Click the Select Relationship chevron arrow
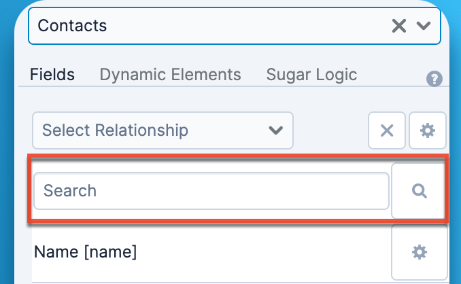461x284 pixels. point(275,130)
